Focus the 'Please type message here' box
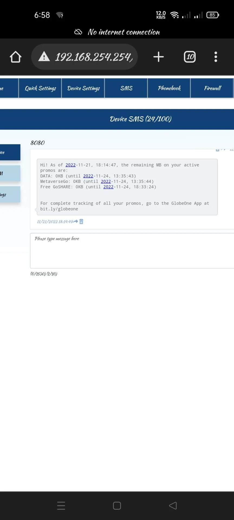The image size is (234, 520). pyautogui.click(x=132, y=251)
